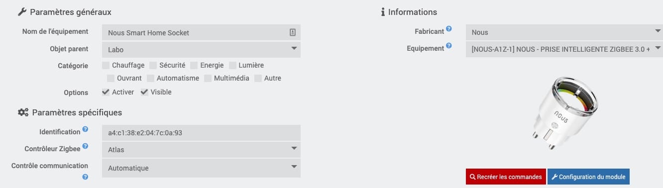Click the wrench icon of Paramètres généraux

point(22,11)
